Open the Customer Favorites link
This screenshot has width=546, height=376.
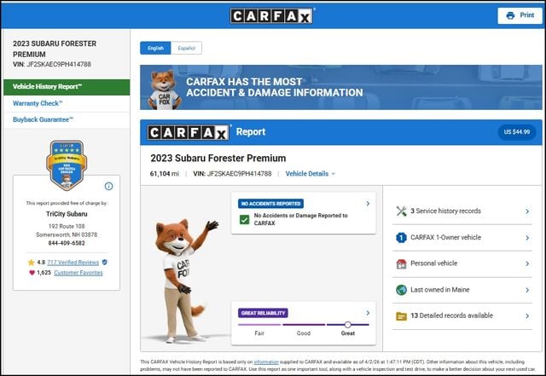point(78,273)
